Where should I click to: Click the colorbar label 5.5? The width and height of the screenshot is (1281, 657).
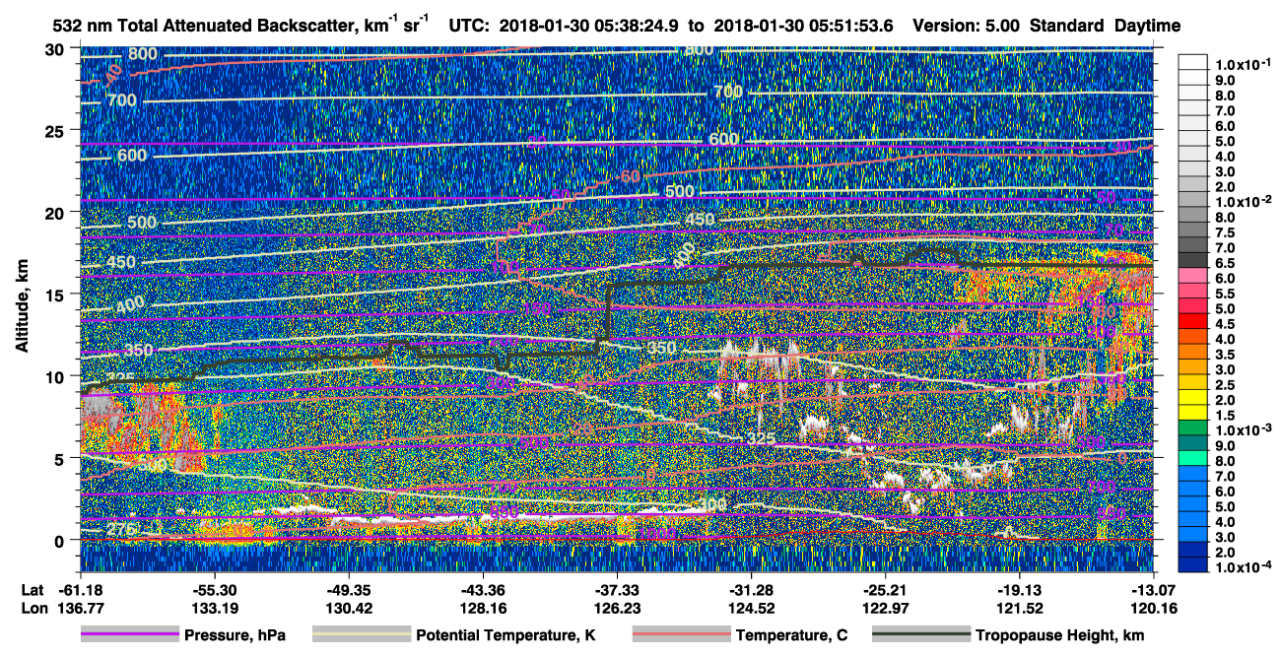(x=1224, y=294)
